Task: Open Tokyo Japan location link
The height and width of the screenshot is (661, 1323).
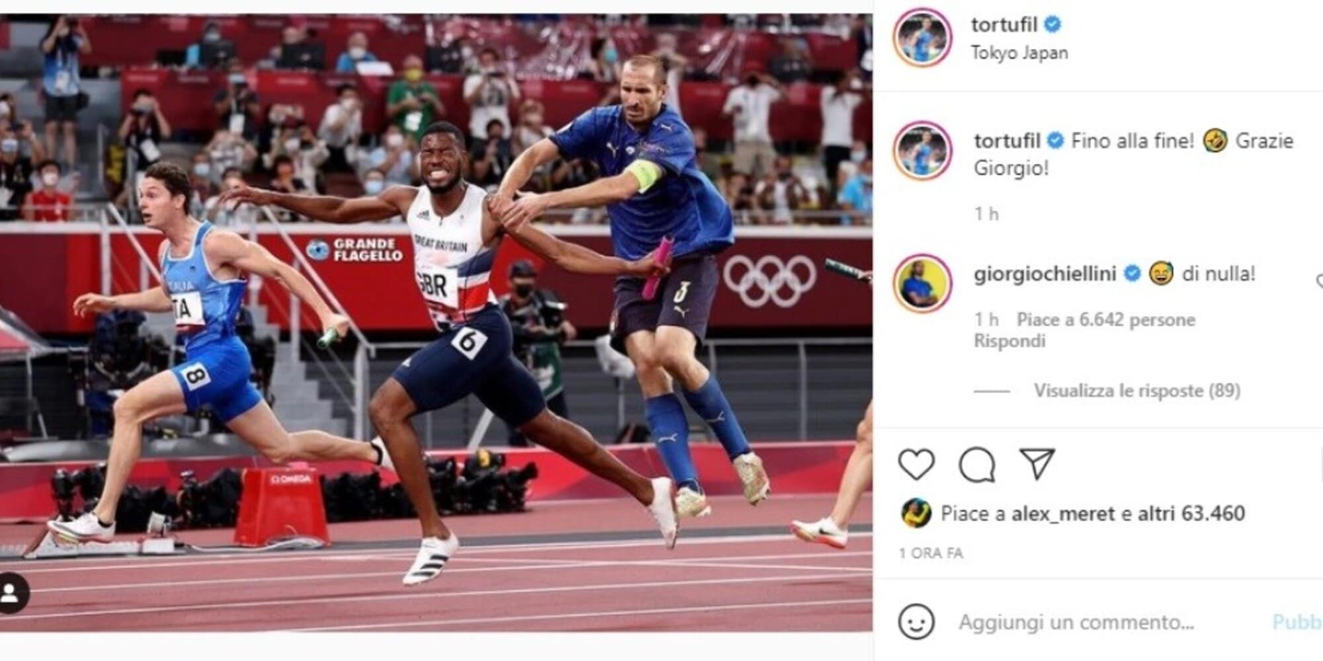Action: (1019, 53)
